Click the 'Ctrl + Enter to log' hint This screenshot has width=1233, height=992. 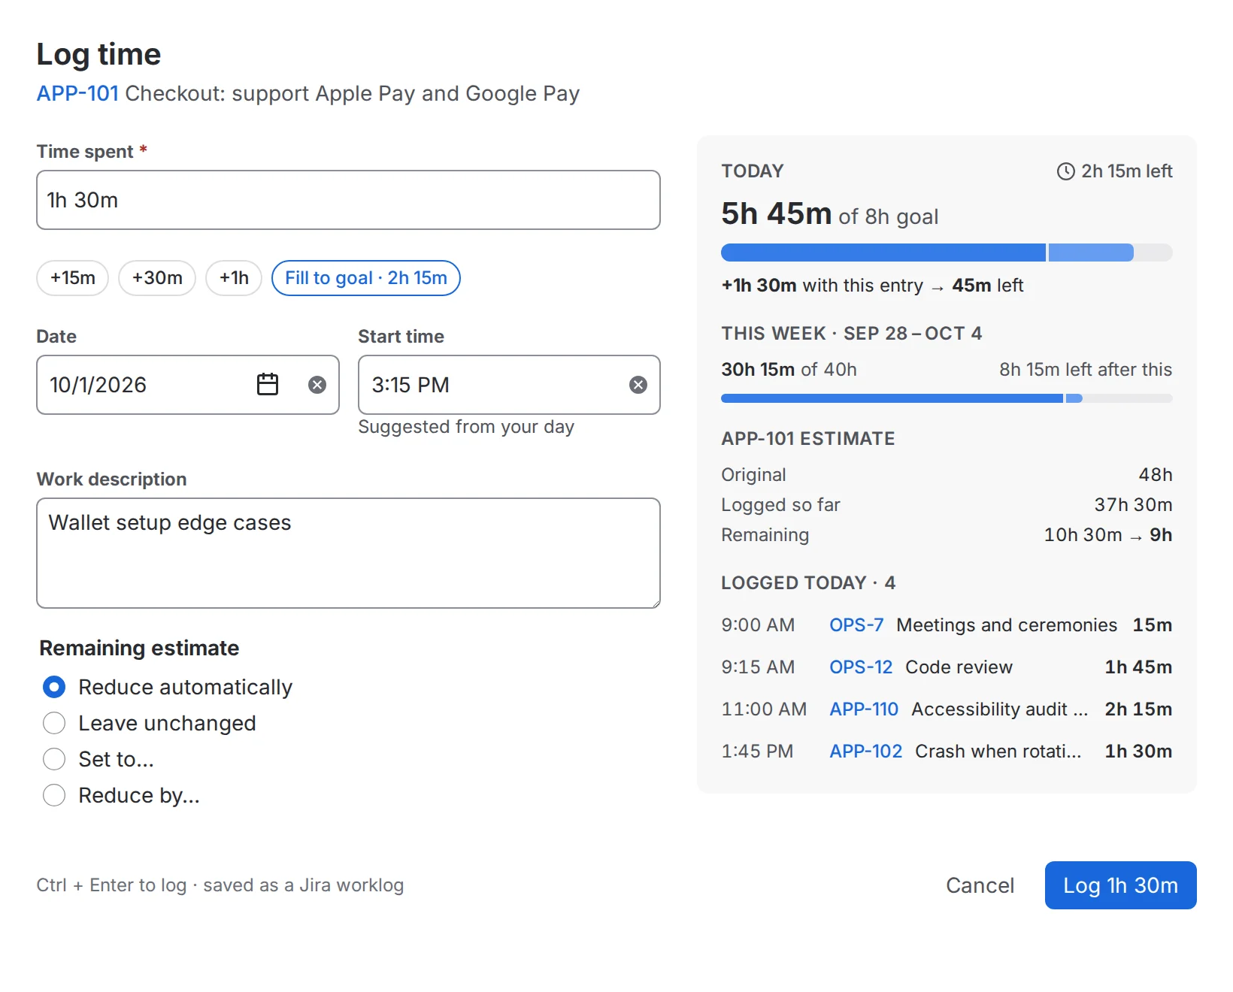(220, 885)
